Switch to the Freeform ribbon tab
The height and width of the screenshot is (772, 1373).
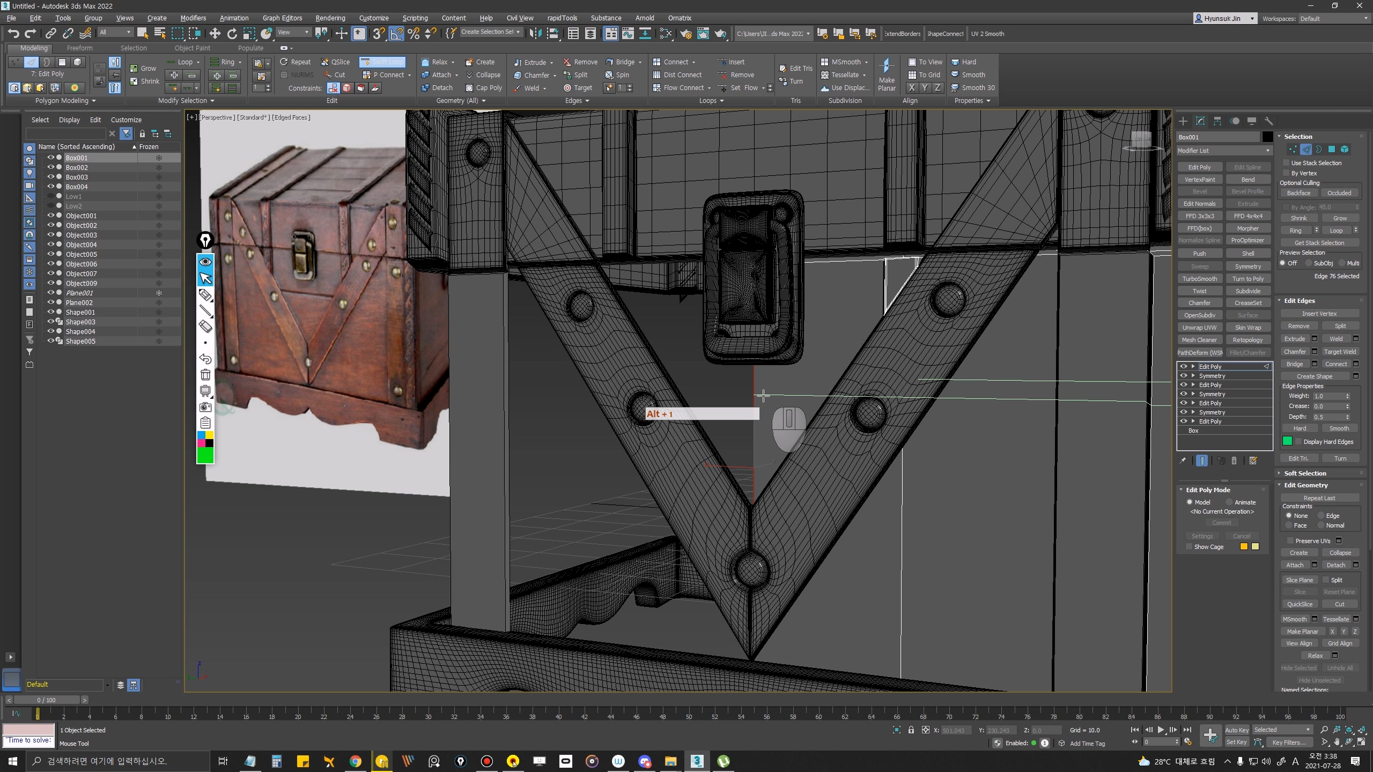click(x=79, y=48)
